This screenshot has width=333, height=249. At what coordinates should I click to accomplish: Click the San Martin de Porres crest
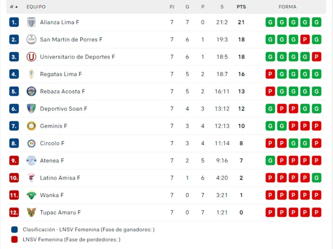[31, 39]
